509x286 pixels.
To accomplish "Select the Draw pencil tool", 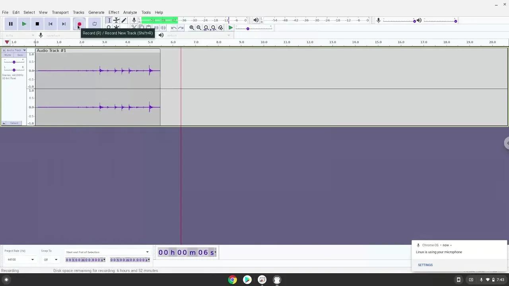I will click(x=124, y=20).
